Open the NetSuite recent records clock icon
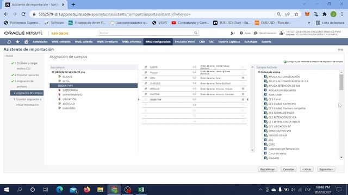The image size is (348, 195). (x=9, y=42)
